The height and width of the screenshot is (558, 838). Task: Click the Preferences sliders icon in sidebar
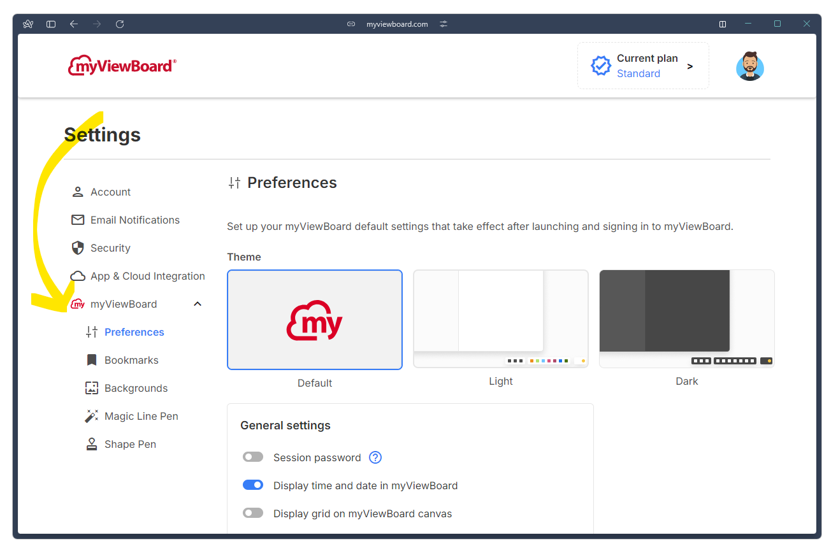92,332
